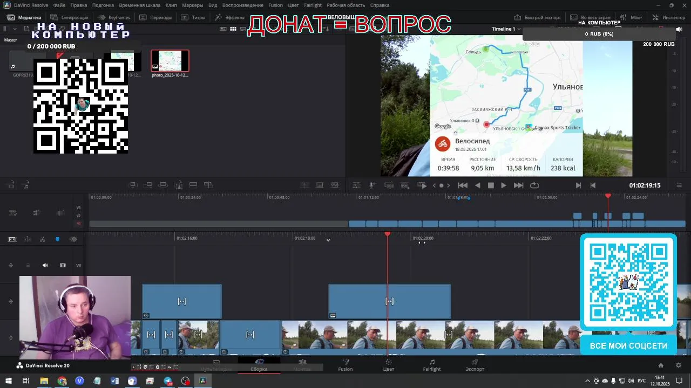Viewport: 691px width, 388px height.
Task: Toggle V3 track video display icon
Action: click(63, 265)
